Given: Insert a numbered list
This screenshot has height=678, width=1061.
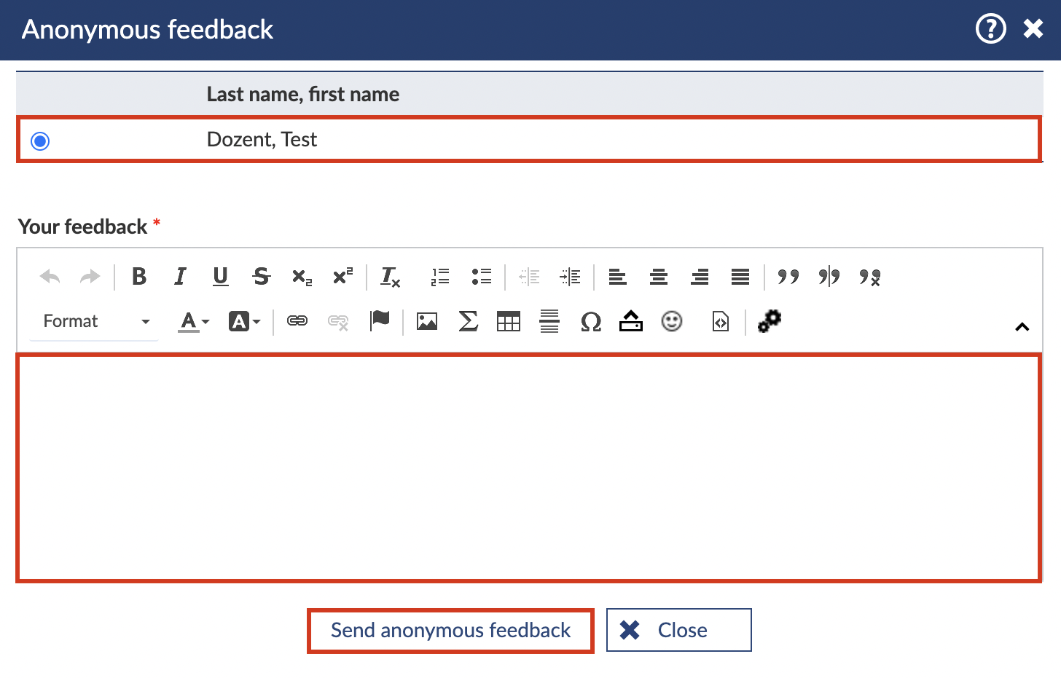Looking at the screenshot, I should [x=440, y=277].
